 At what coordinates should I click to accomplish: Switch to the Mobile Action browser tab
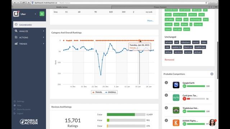pos(62,7)
